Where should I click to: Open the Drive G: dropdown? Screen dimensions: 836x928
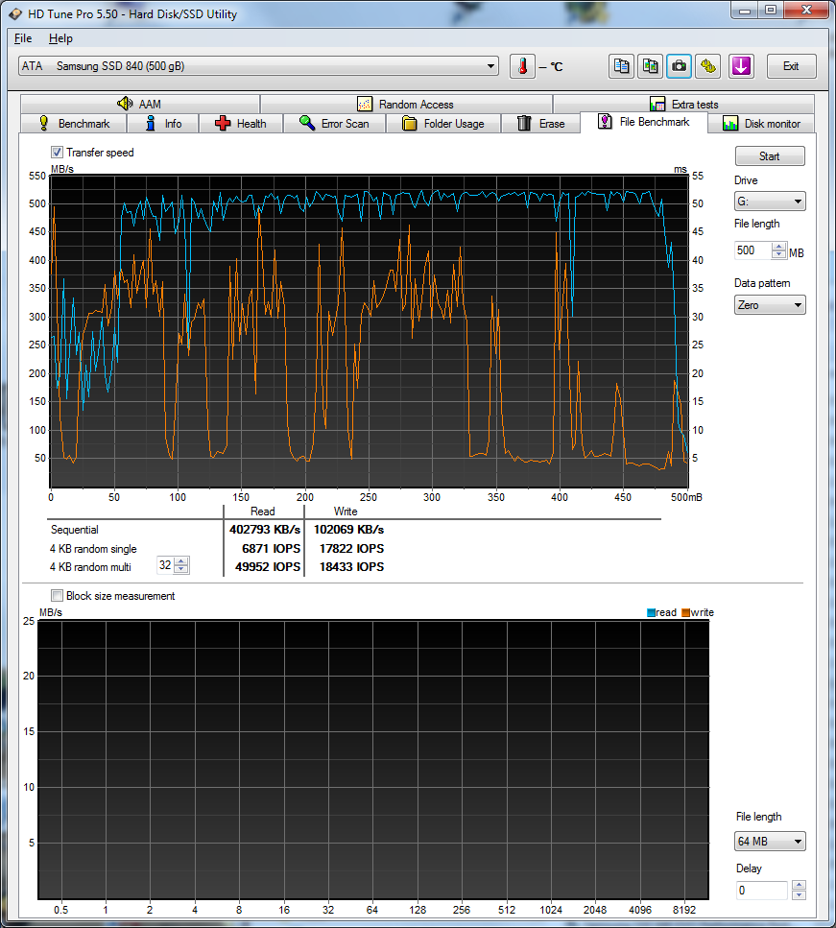770,202
